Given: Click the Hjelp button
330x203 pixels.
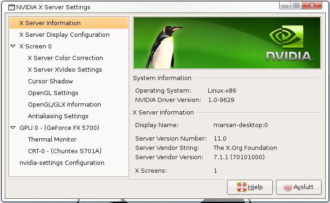Looking at the screenshot, I should pos(250,187).
